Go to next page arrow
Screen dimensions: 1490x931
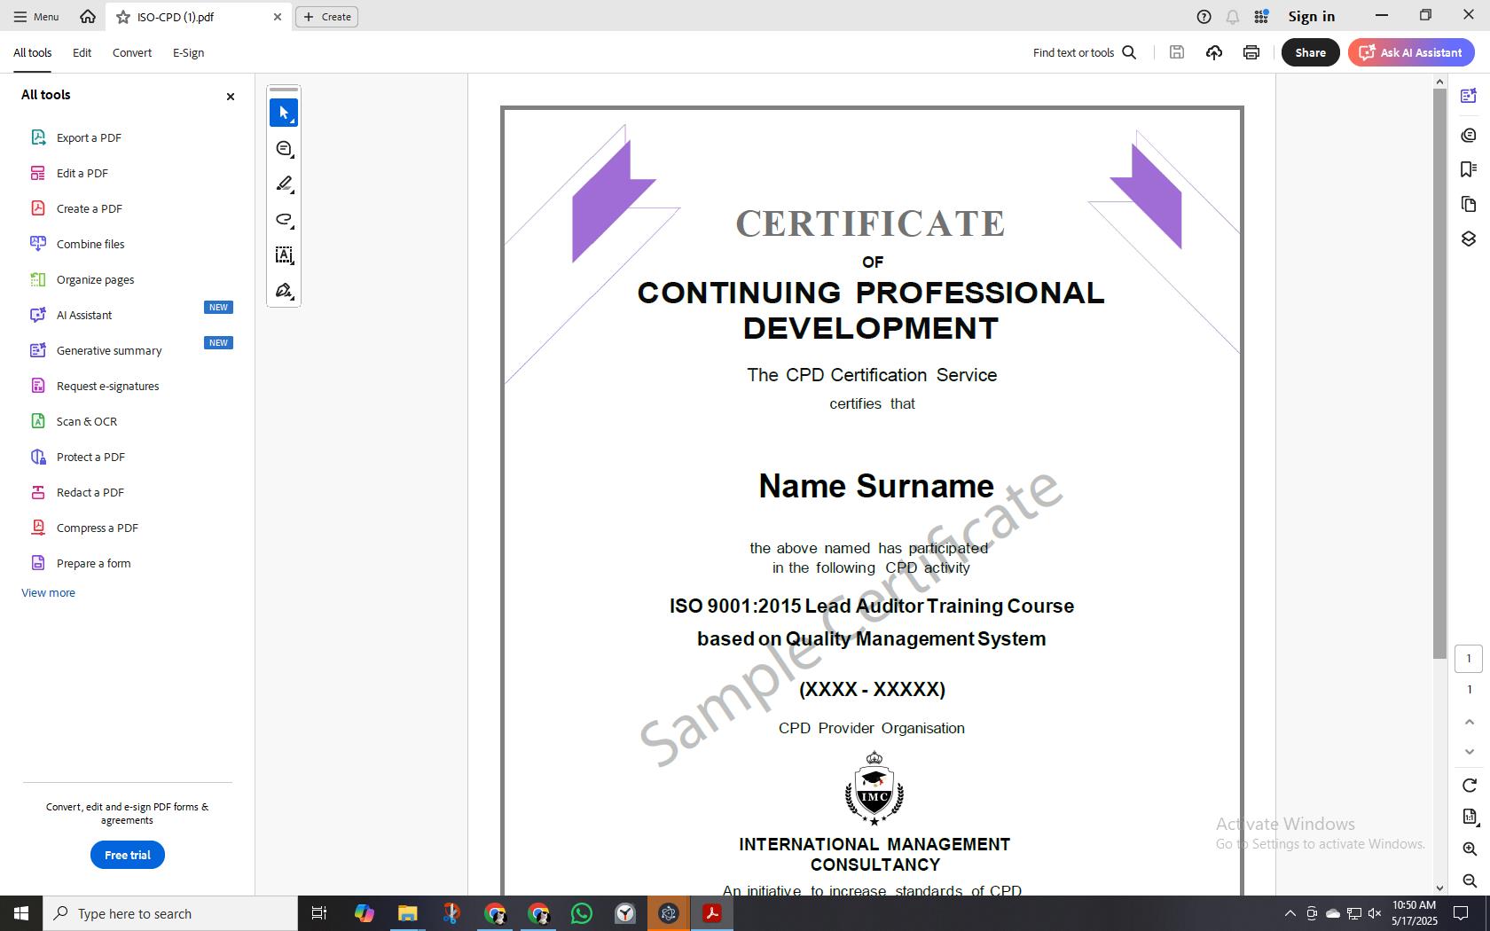pos(1469,752)
